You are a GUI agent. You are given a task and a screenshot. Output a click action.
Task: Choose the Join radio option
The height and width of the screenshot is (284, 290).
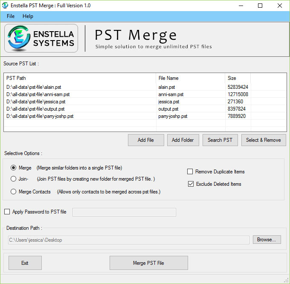(14, 179)
